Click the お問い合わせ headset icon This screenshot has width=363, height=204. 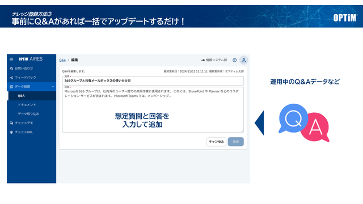point(11,69)
